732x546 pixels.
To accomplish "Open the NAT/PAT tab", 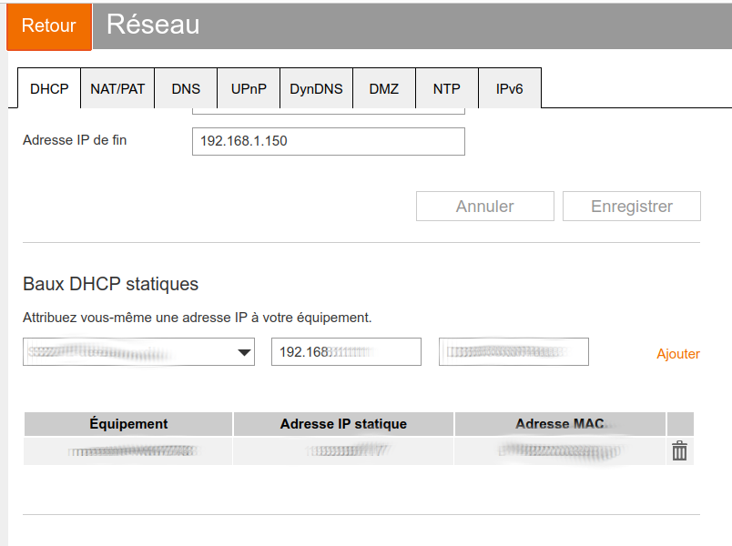I will [117, 89].
